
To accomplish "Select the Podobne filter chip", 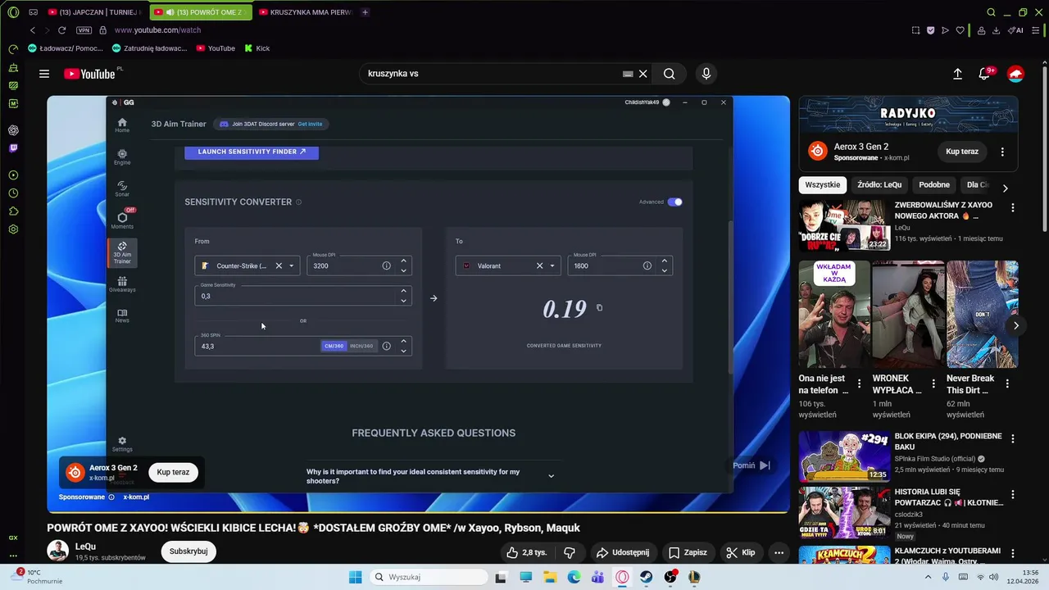I will click(934, 185).
